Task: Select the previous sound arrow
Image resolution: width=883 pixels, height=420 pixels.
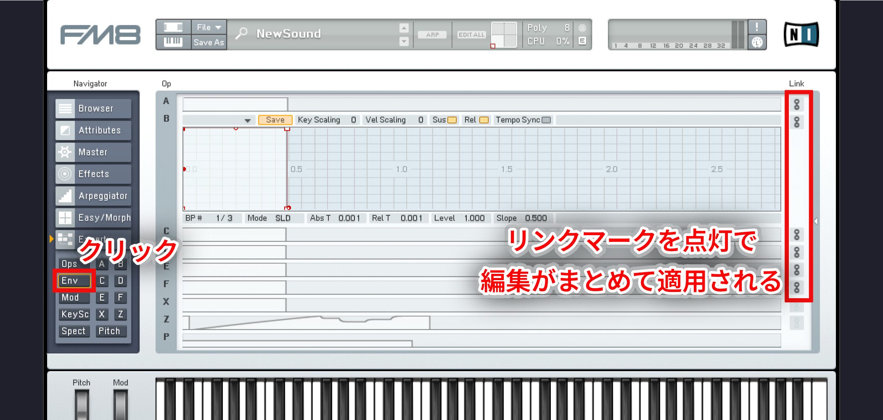Action: (x=404, y=28)
